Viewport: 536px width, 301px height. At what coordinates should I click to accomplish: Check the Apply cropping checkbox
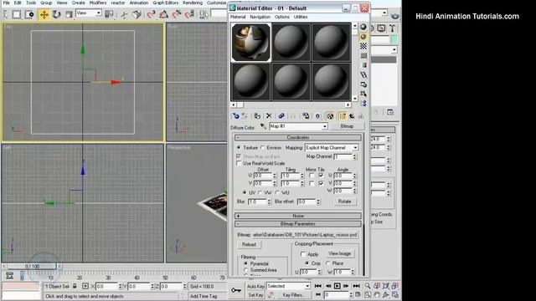tap(303, 254)
